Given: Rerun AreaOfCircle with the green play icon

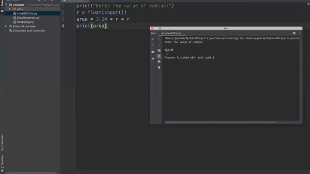Looking at the screenshot, I should (153, 39).
